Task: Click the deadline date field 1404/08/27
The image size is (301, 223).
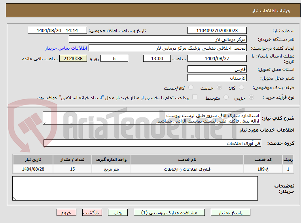Action: pos(217,59)
